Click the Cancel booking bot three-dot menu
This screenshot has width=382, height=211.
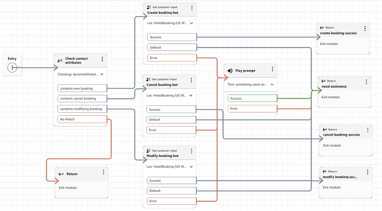191,80
